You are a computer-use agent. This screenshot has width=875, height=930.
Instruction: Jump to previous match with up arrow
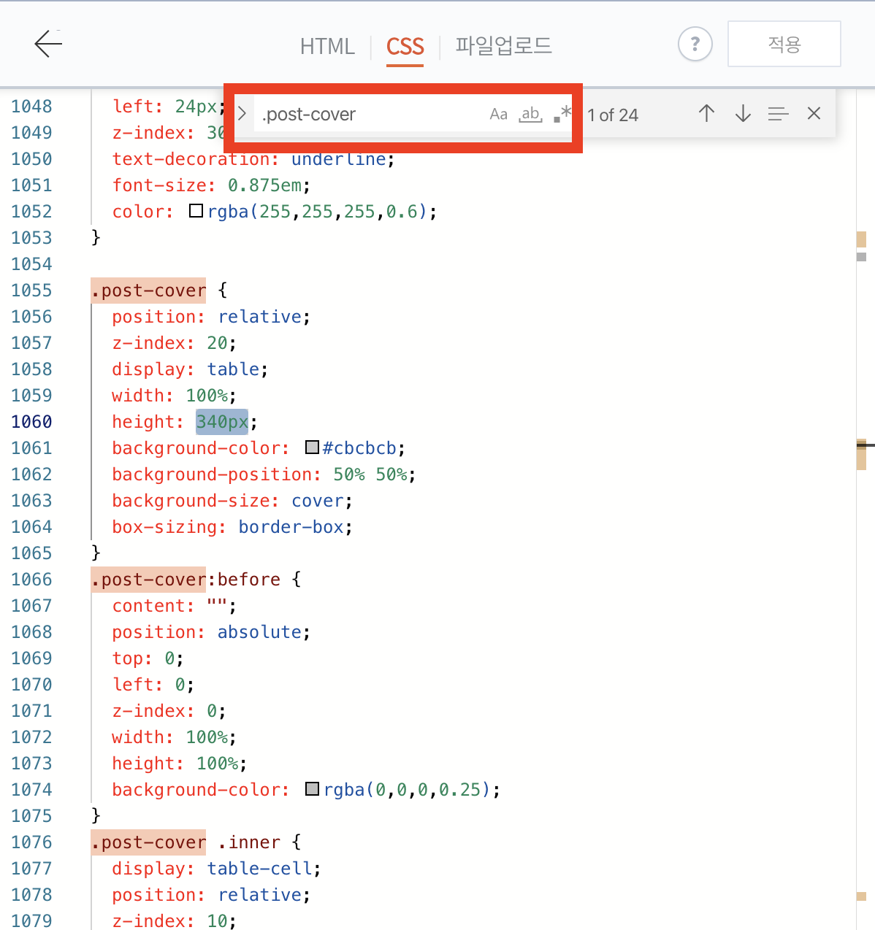[x=706, y=113]
